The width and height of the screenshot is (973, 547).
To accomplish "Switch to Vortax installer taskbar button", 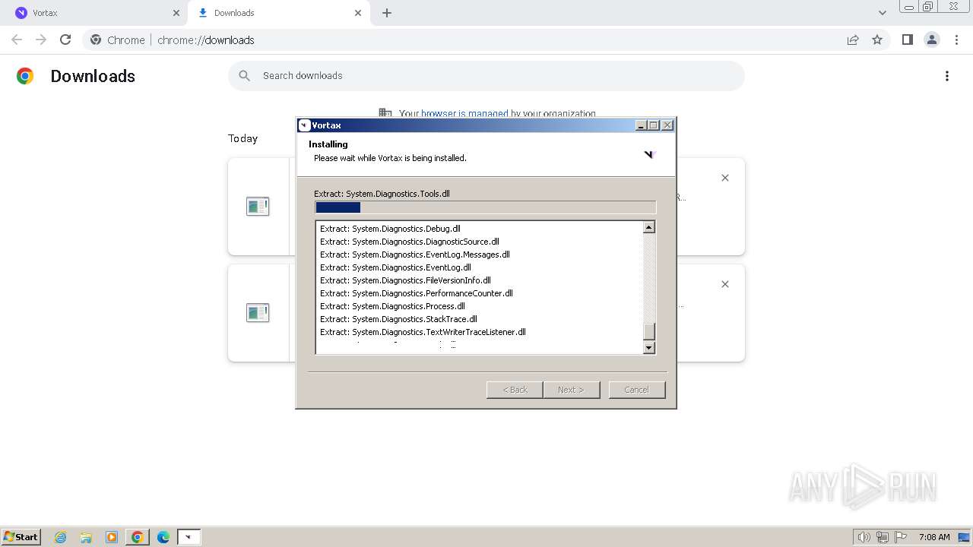I will (189, 537).
